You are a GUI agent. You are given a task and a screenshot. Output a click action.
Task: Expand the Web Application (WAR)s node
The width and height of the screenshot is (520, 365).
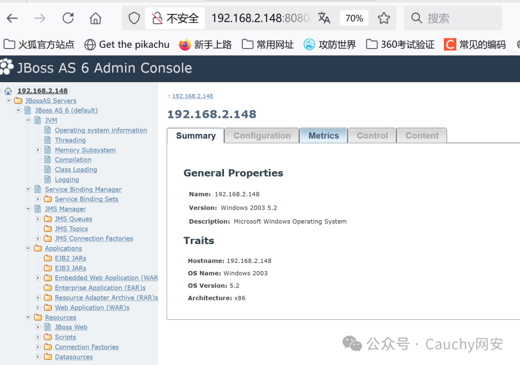tap(38, 308)
